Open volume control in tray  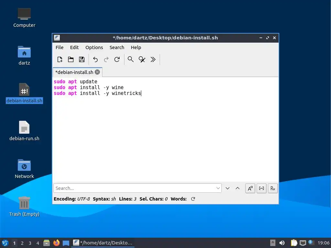(282, 243)
